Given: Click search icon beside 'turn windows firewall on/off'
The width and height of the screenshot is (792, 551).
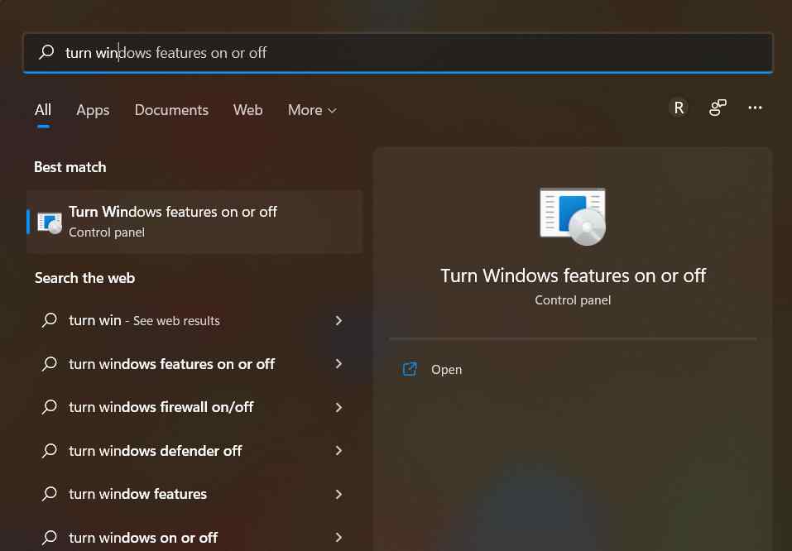Looking at the screenshot, I should pyautogui.click(x=50, y=406).
